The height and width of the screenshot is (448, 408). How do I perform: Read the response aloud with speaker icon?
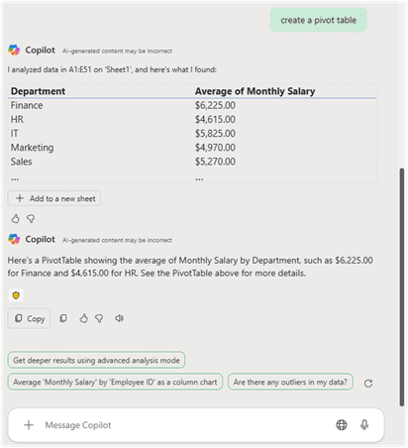119,318
